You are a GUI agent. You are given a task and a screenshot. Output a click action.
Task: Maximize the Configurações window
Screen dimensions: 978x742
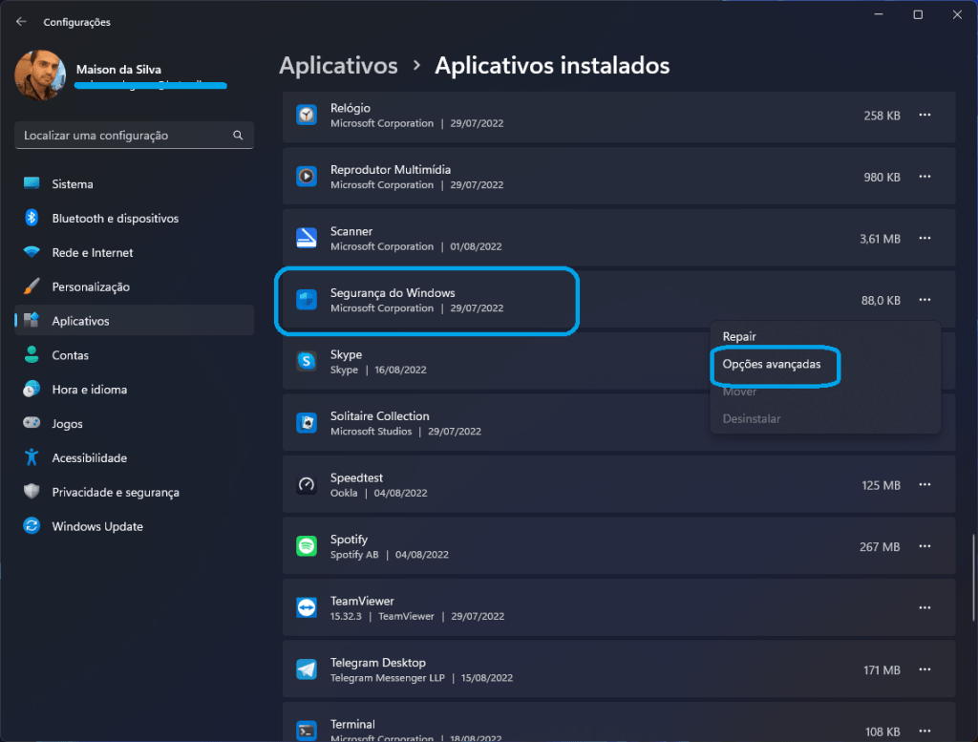(918, 15)
